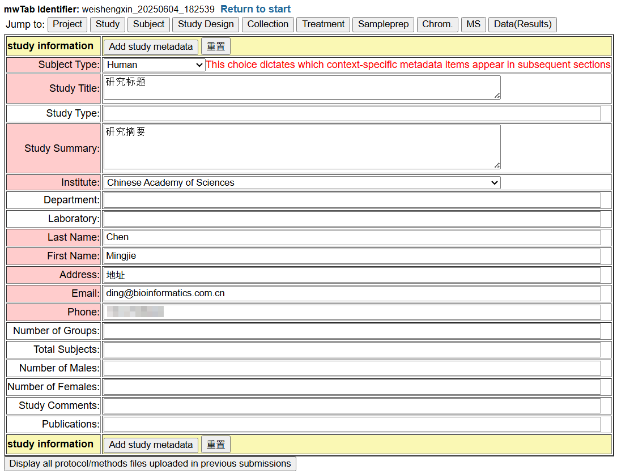This screenshot has width=617, height=474.
Task: Jump to the Sampleprep section
Action: 383,24
